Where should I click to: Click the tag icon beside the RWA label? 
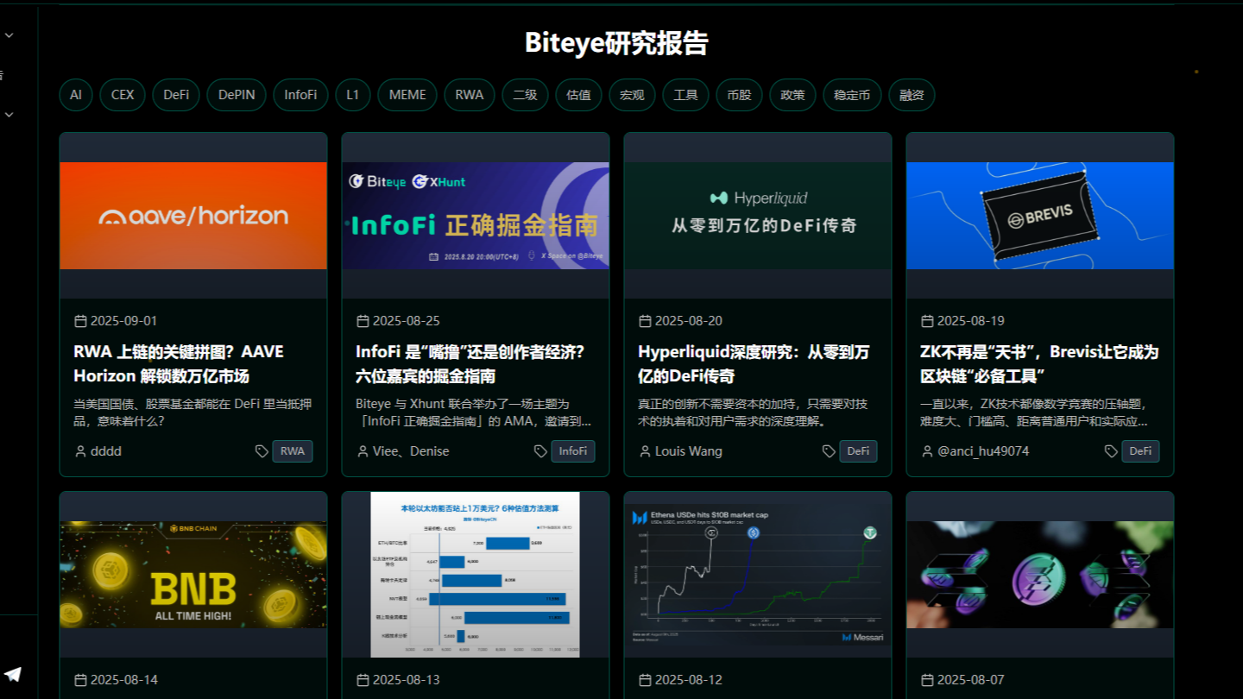(x=264, y=450)
